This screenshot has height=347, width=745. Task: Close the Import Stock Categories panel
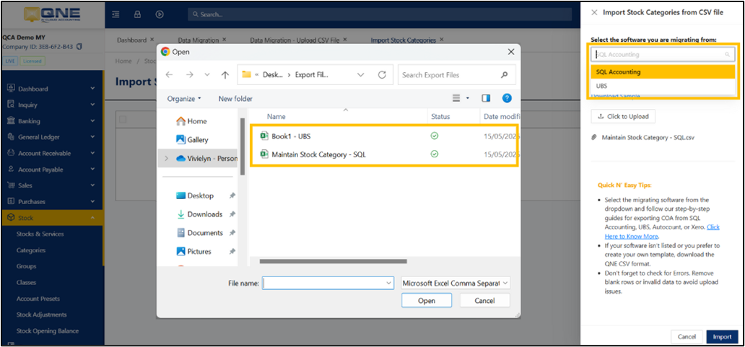coord(594,13)
